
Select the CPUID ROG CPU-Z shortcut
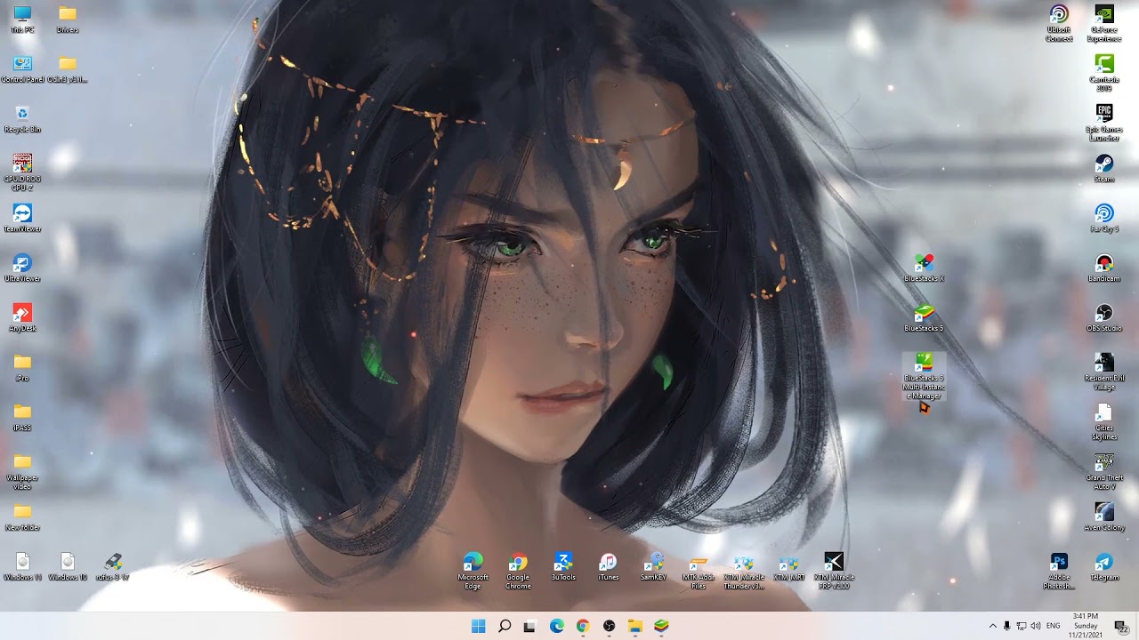pos(22,172)
